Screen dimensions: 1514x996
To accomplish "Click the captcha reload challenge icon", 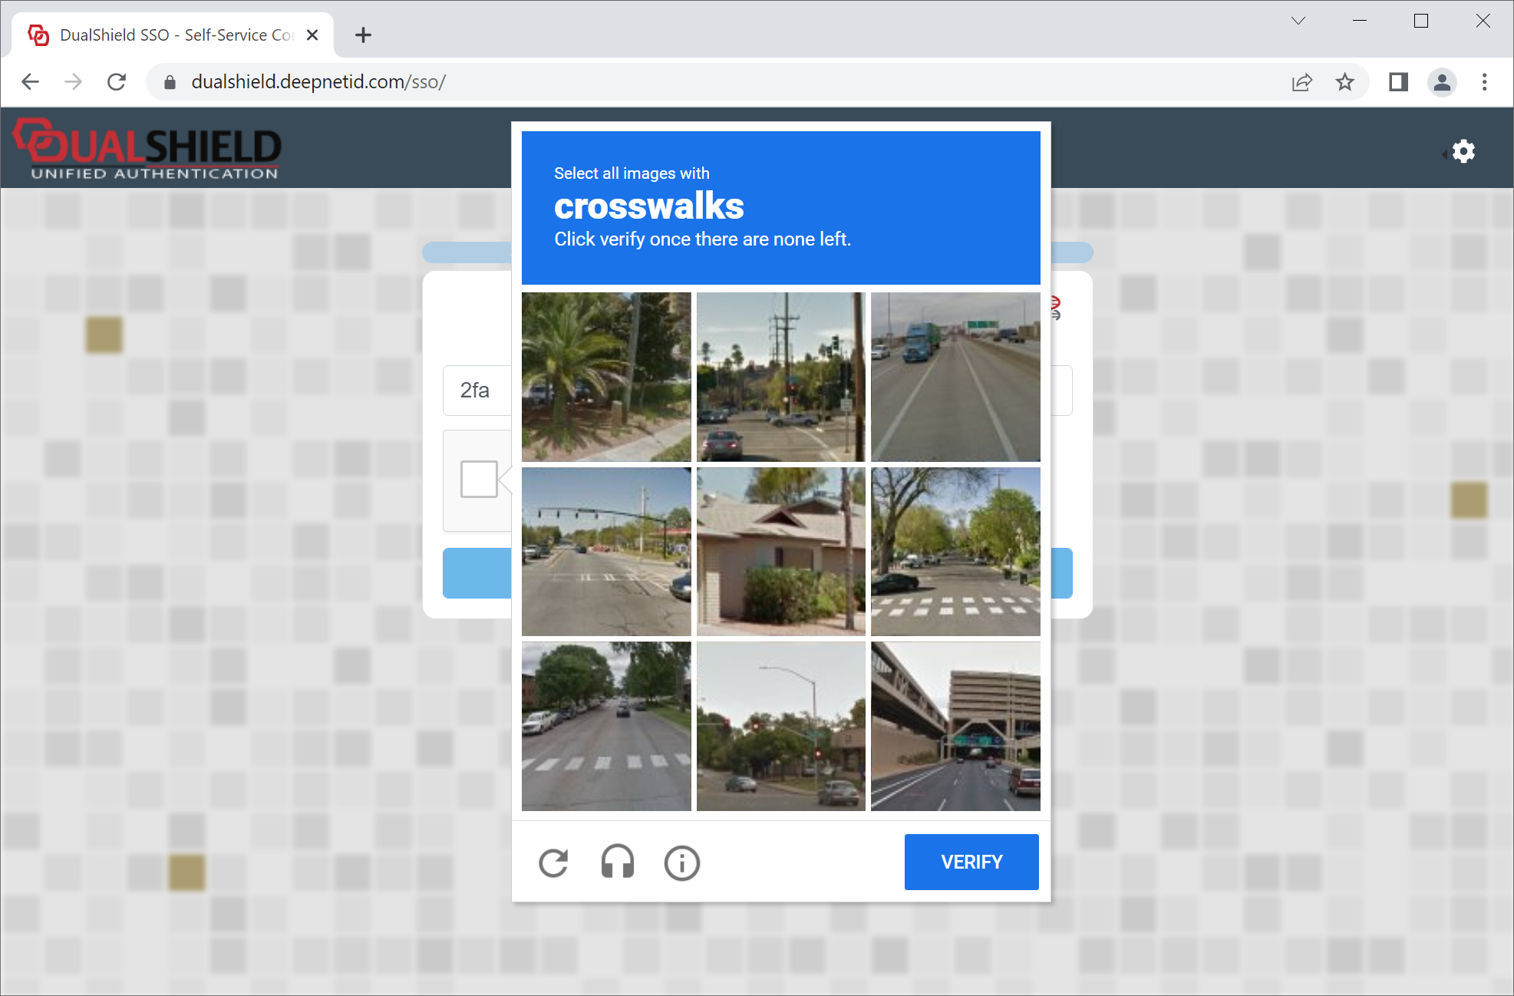I will 553,862.
